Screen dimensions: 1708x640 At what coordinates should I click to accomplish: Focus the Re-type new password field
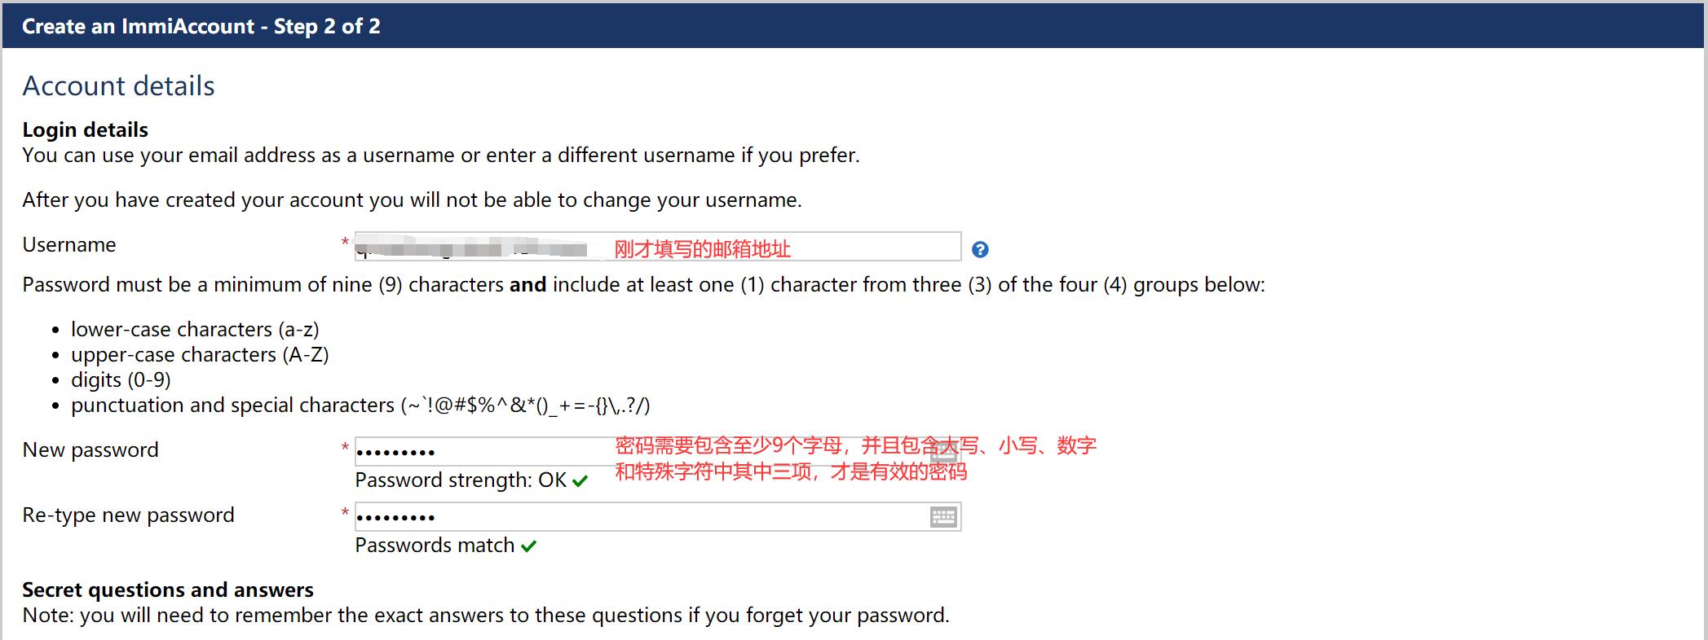pos(571,516)
